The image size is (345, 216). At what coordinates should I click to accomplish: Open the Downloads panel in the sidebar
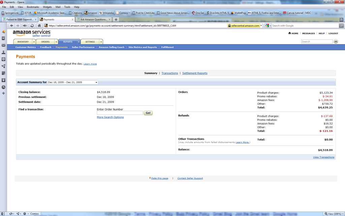pyautogui.click(x=3, y=80)
